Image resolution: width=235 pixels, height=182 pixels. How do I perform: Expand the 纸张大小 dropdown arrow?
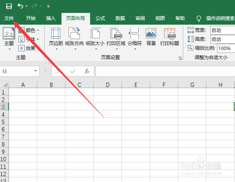pyautogui.click(x=96, y=49)
